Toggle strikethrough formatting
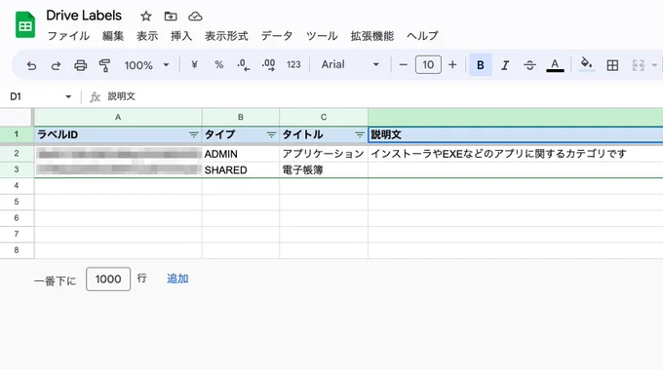Viewport: 663px width, 369px height. pyautogui.click(x=529, y=65)
